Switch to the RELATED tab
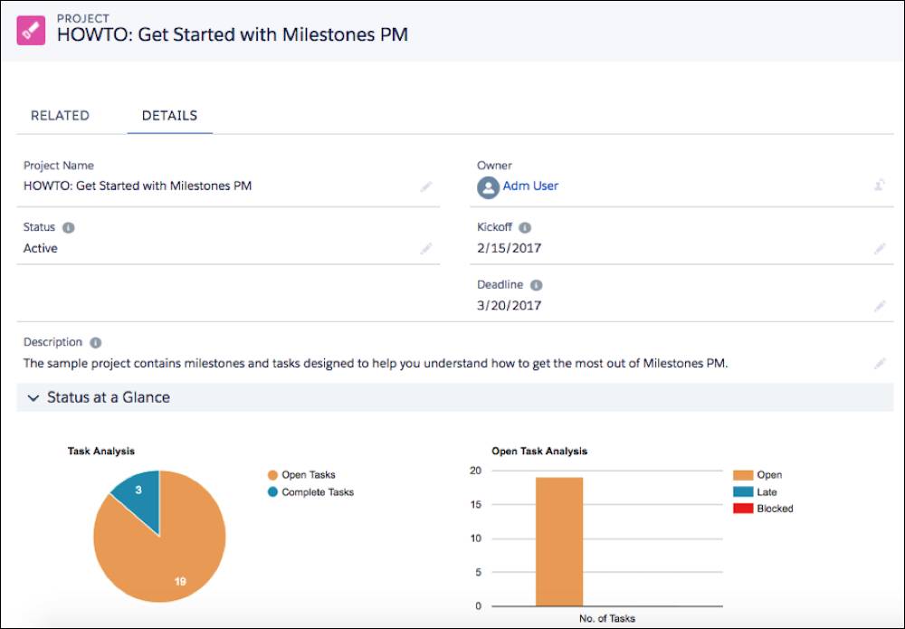 coord(60,116)
